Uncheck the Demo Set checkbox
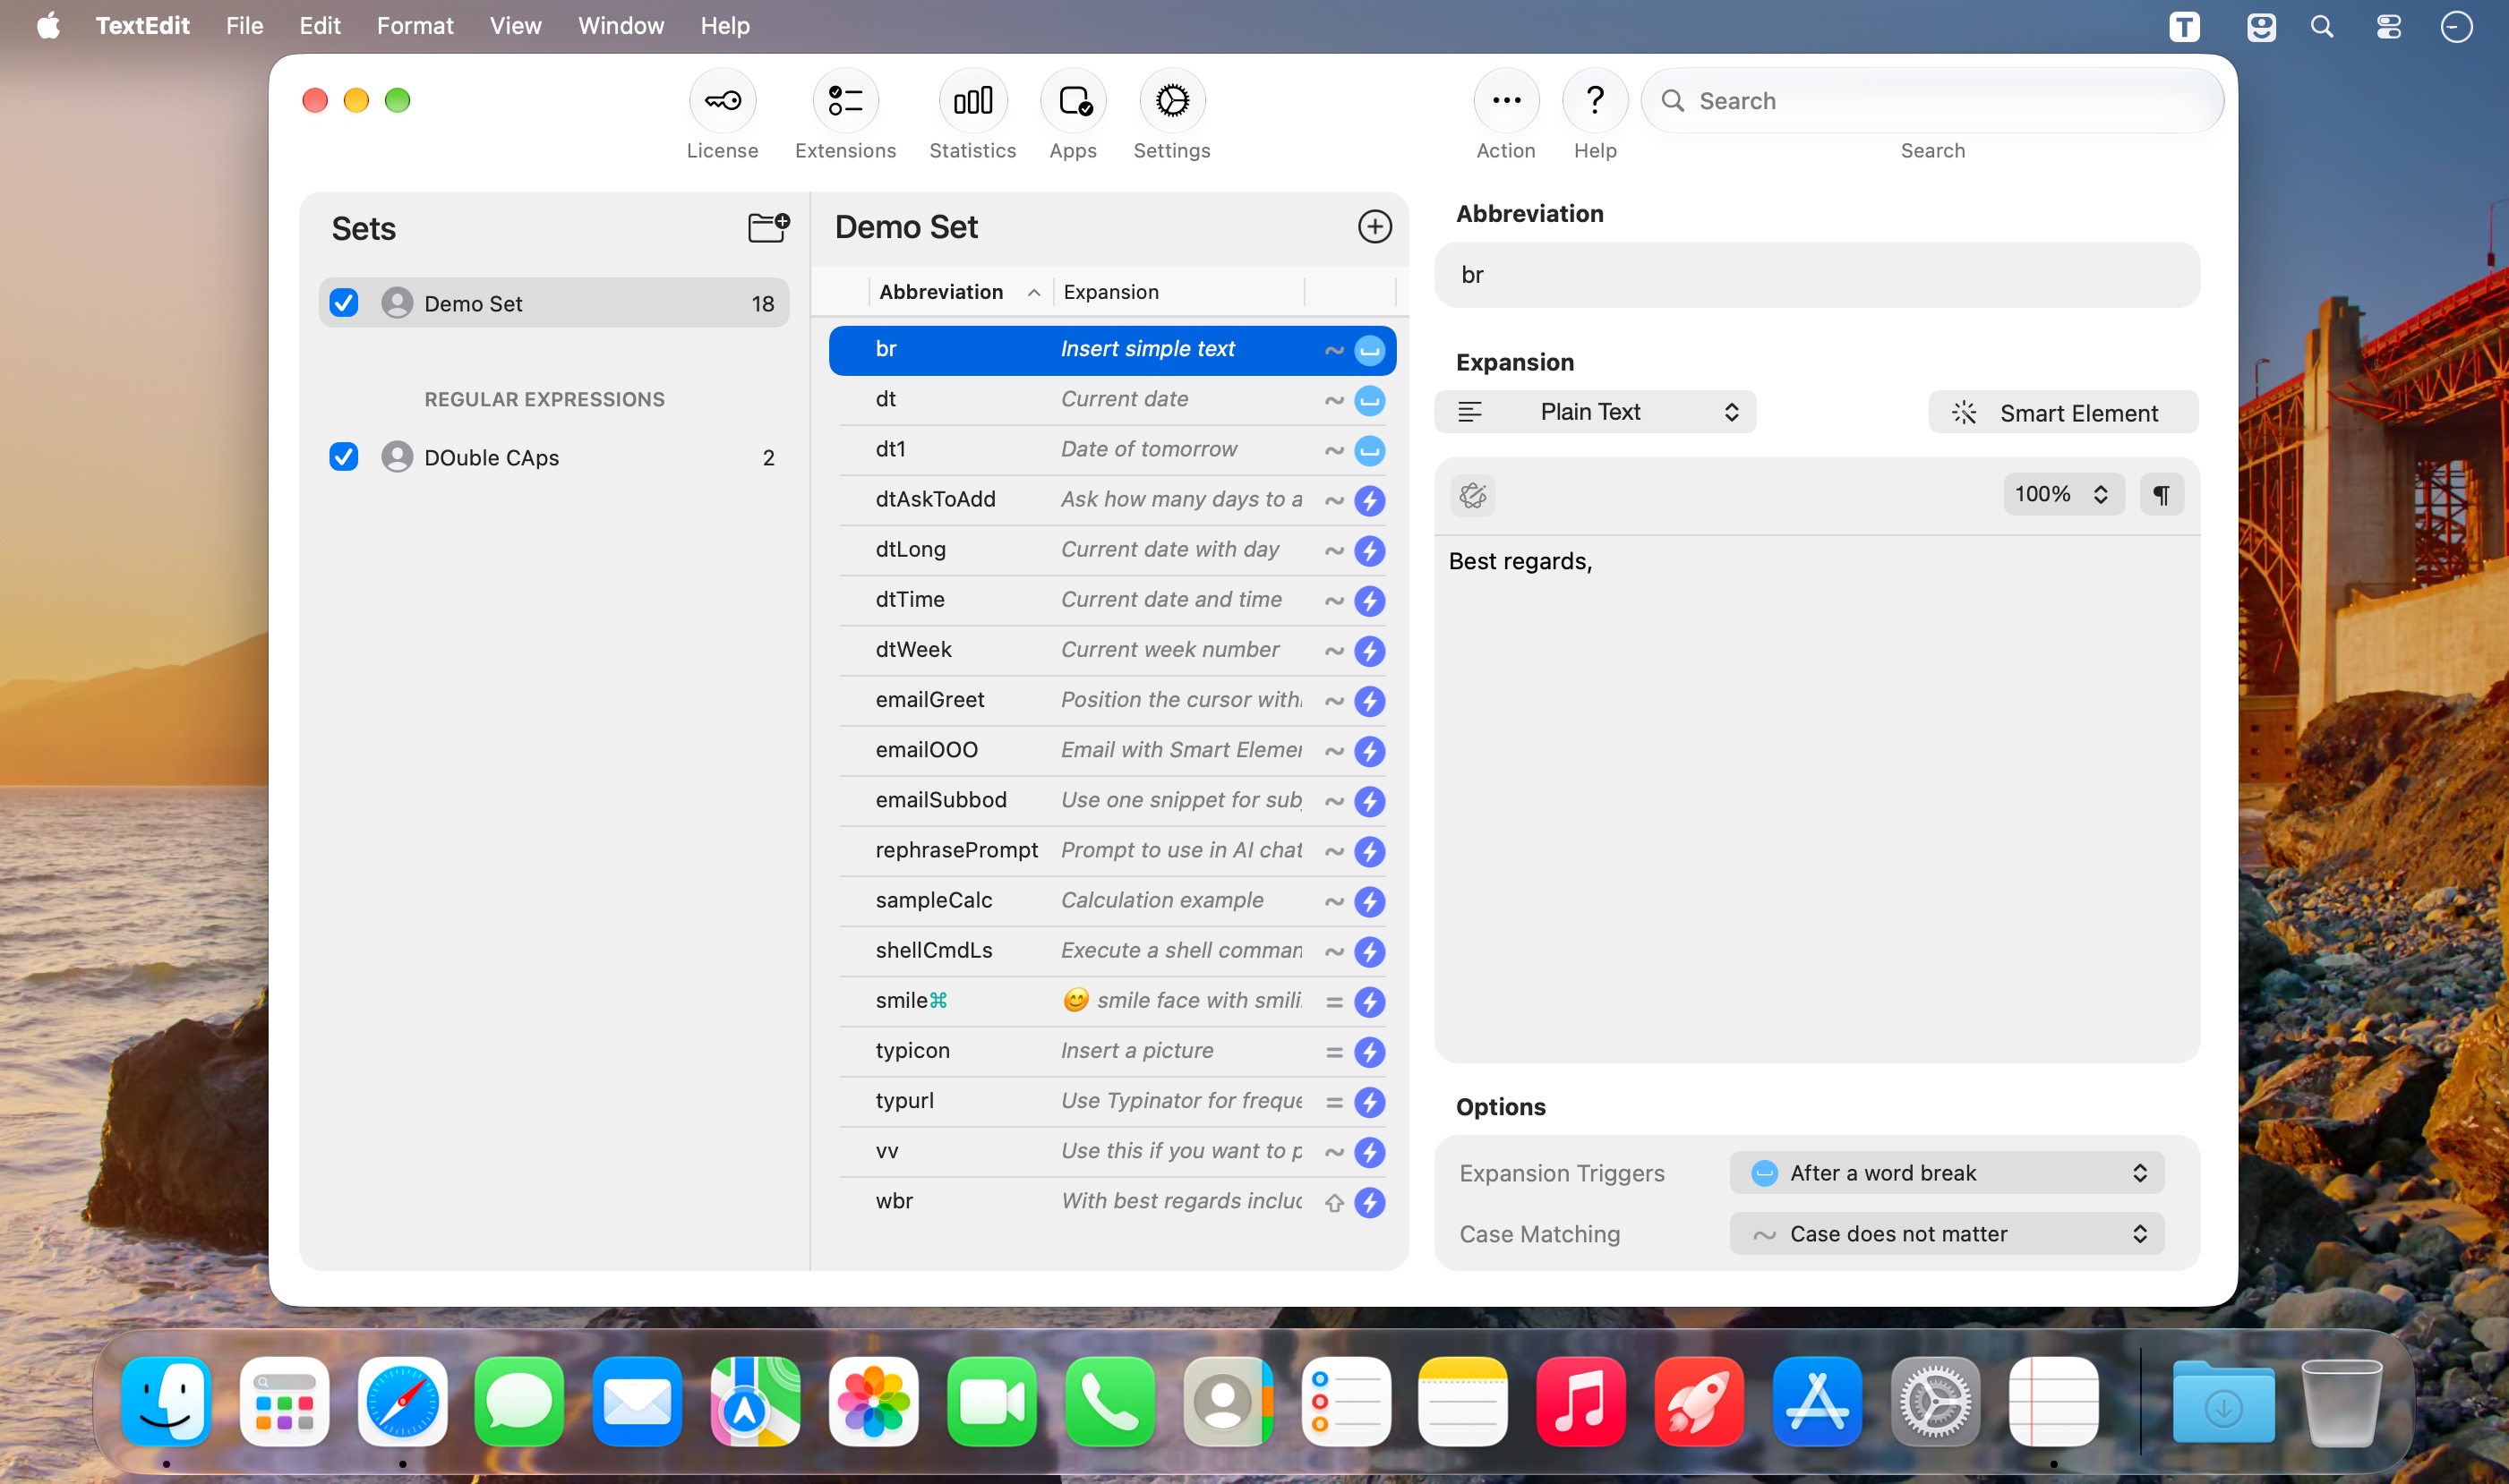 [344, 303]
